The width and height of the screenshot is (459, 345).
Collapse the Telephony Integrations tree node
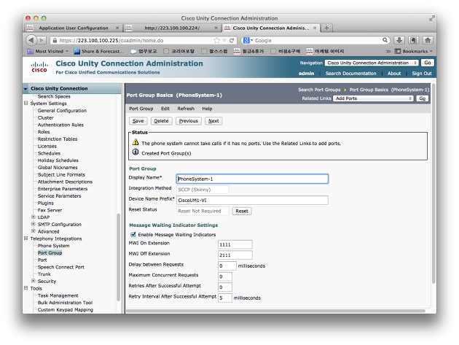[x=26, y=239]
